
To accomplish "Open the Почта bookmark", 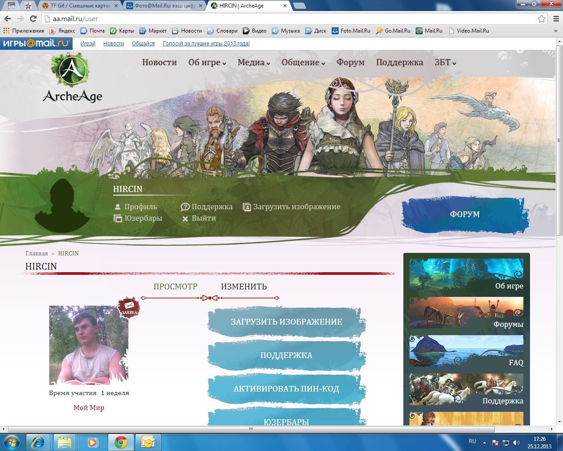I will click(93, 31).
